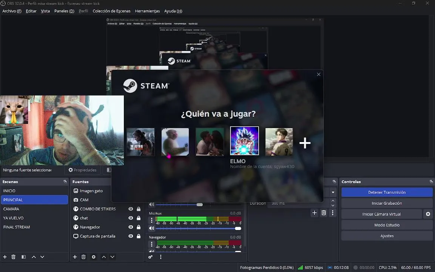This screenshot has width=435, height=272.
Task: Open advanced audio properties gears icon
Action: (x=150, y=257)
